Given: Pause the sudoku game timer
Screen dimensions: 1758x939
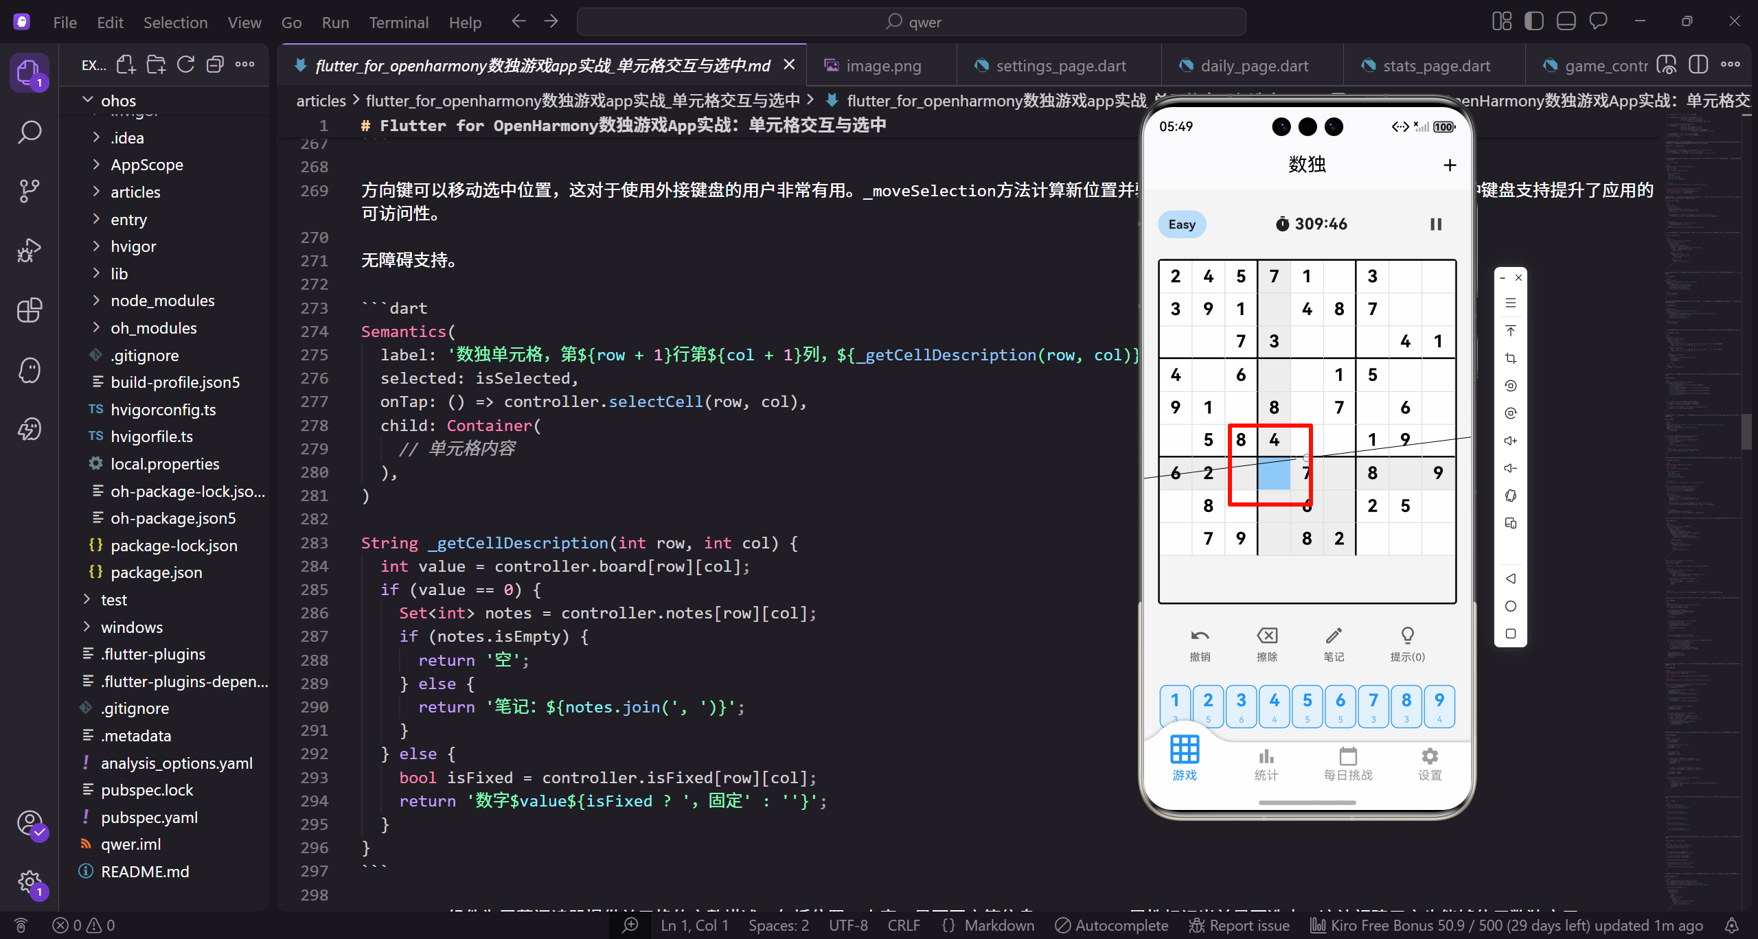Looking at the screenshot, I should point(1436,224).
